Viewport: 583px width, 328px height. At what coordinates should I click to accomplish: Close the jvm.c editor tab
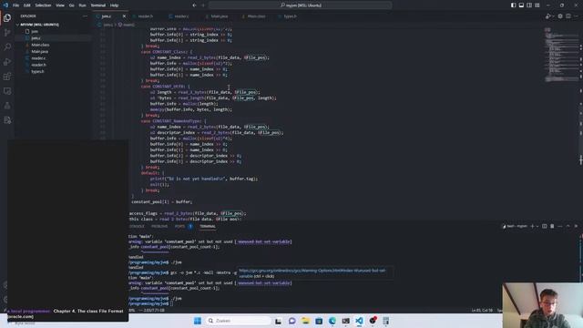[124, 16]
